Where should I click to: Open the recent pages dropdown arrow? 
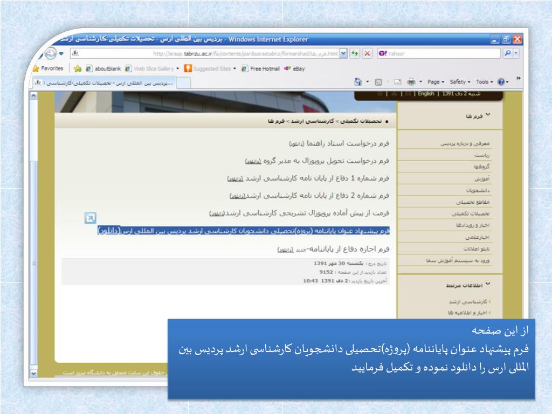pos(61,53)
